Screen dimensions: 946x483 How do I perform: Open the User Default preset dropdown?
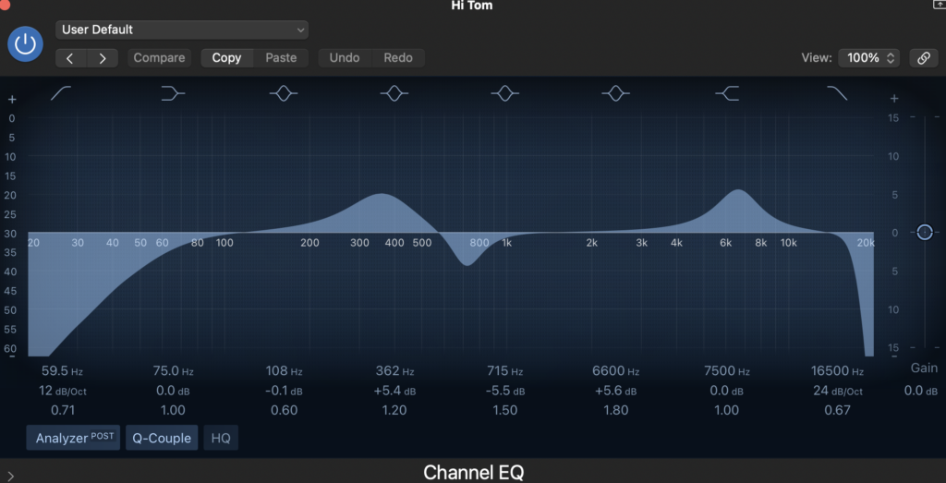(x=182, y=30)
